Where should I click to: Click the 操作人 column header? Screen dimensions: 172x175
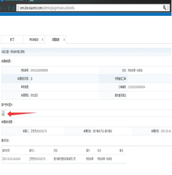pyautogui.click(x=32, y=151)
